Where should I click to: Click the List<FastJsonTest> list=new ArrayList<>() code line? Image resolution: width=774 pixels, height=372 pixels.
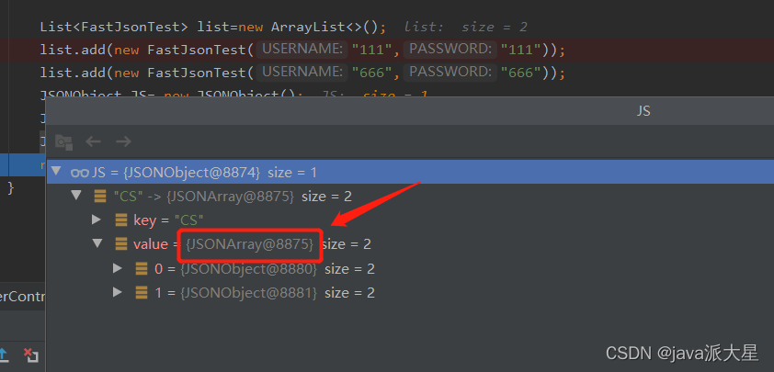coord(212,27)
